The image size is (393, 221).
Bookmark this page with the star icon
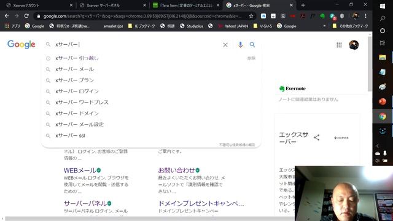coord(251,16)
